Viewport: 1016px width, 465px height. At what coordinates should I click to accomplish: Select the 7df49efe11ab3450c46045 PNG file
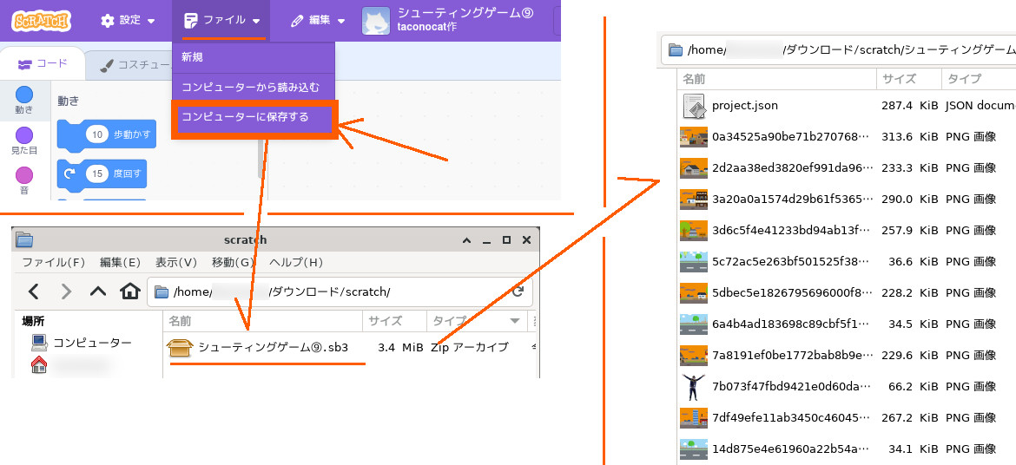coord(847,418)
